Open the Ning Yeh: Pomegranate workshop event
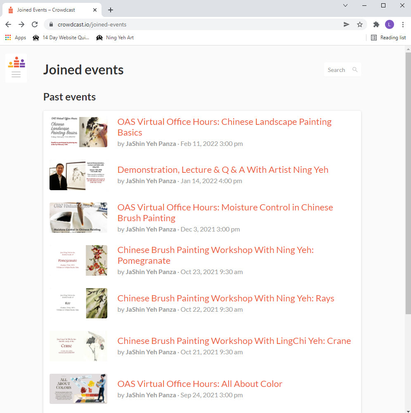The height and width of the screenshot is (413, 411). pyautogui.click(x=215, y=255)
